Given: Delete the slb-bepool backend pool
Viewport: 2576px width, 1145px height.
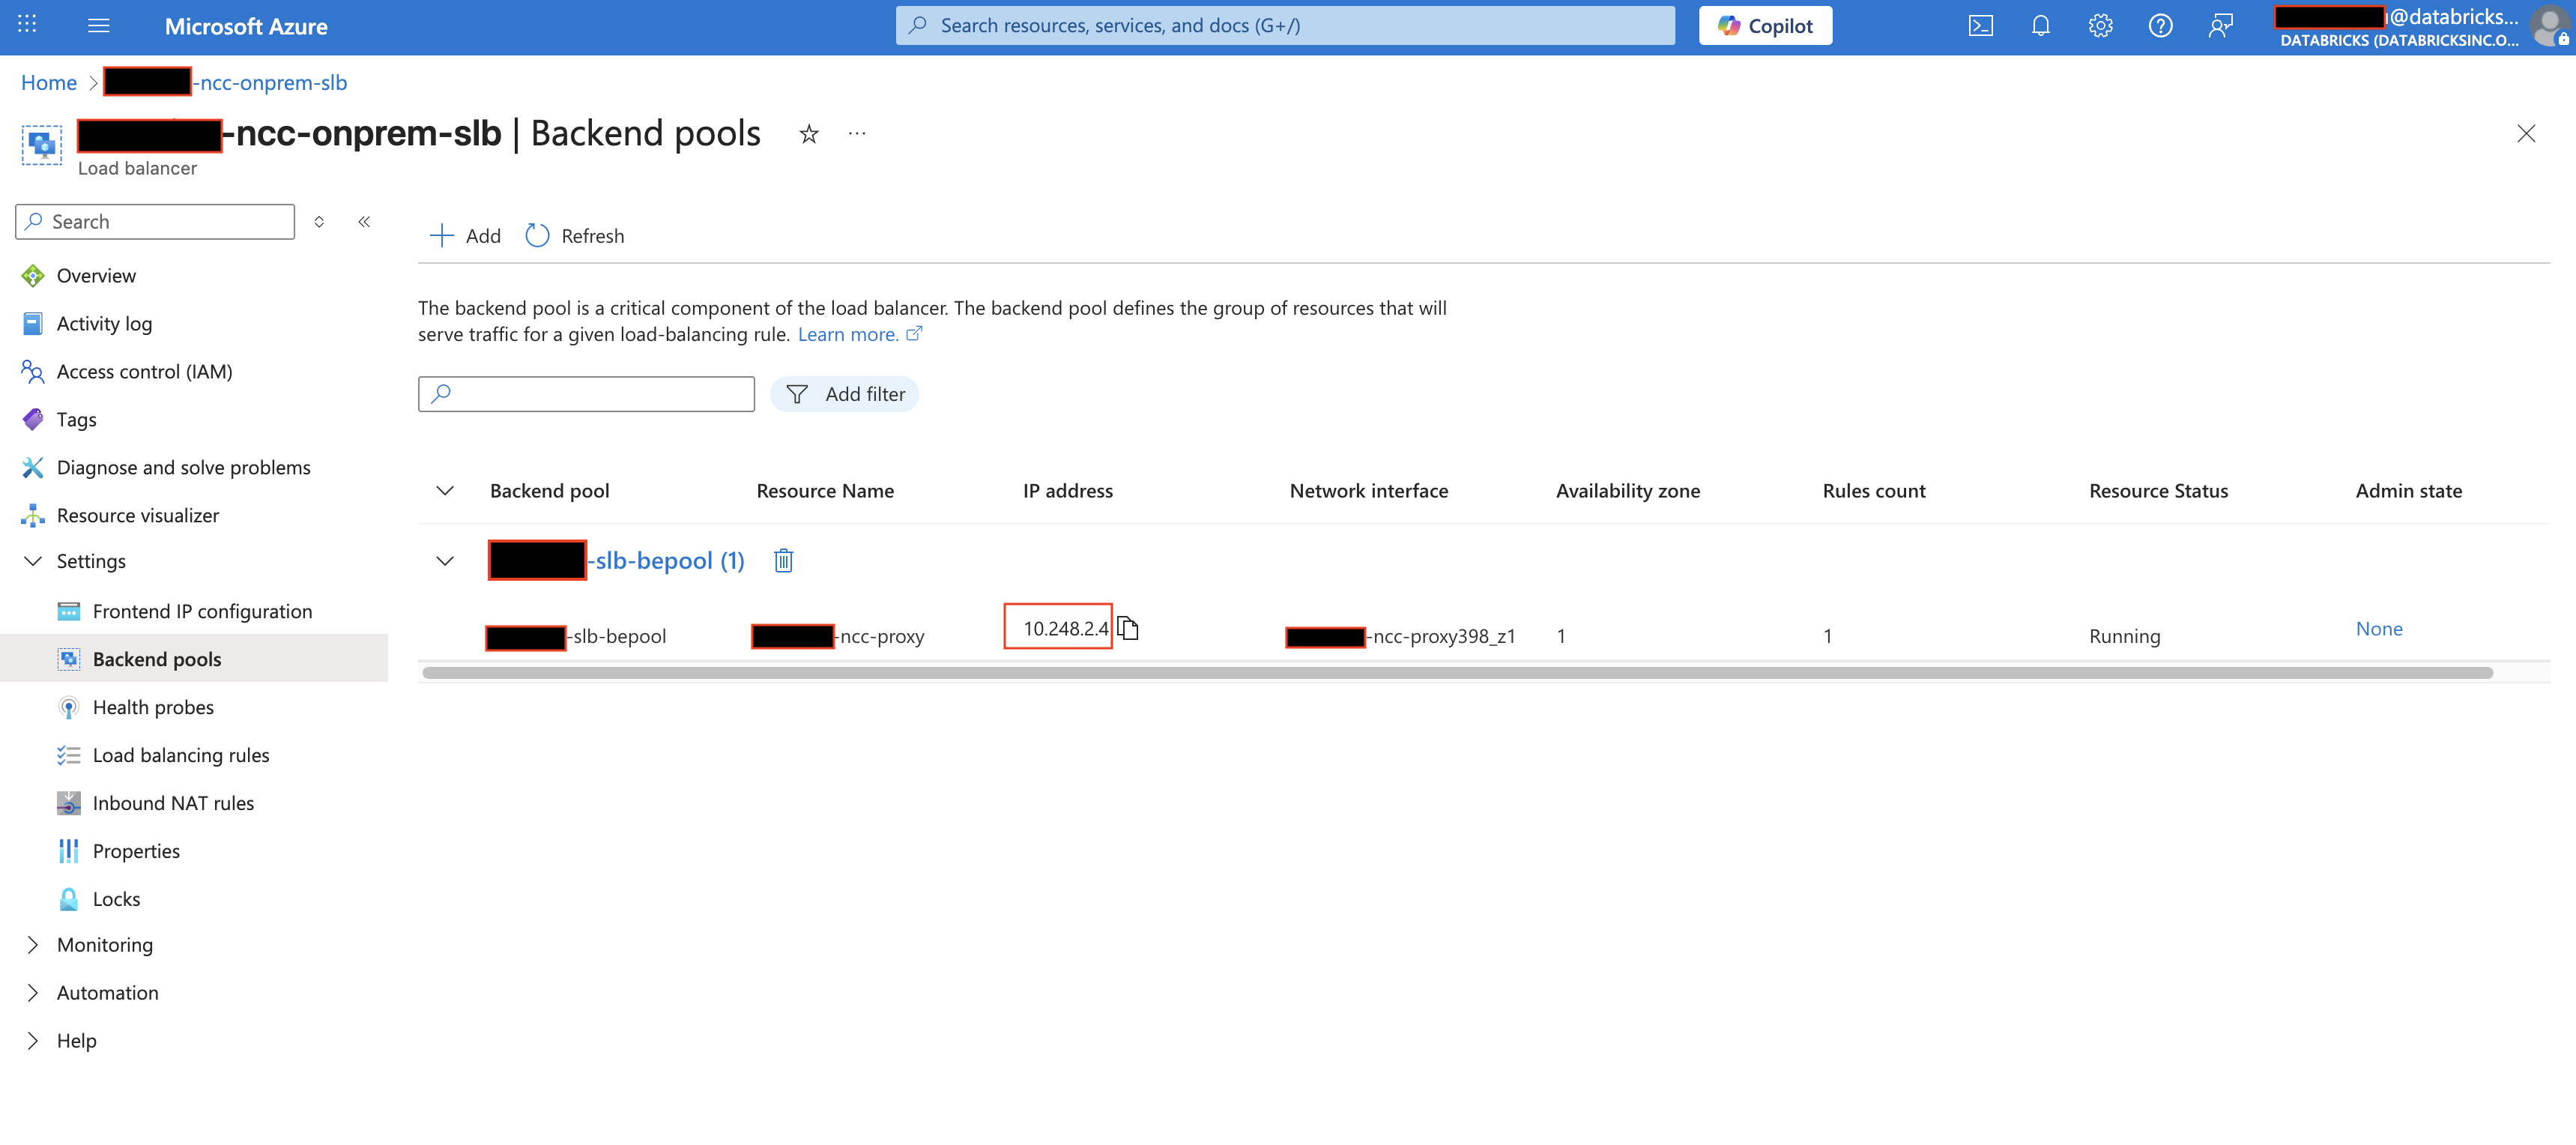Looking at the screenshot, I should (x=783, y=560).
